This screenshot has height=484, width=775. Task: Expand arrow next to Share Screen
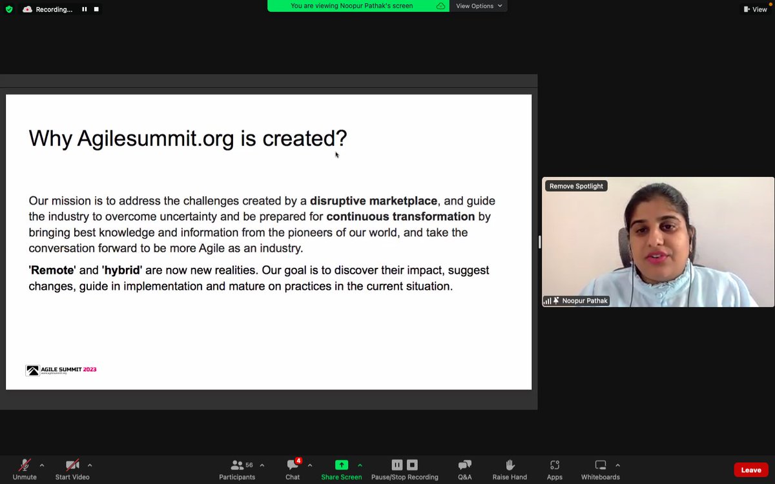click(x=360, y=465)
